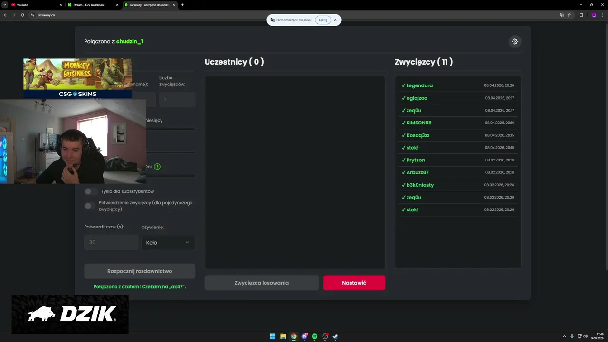
Task: Close the YouTube tab
Action: (61, 5)
